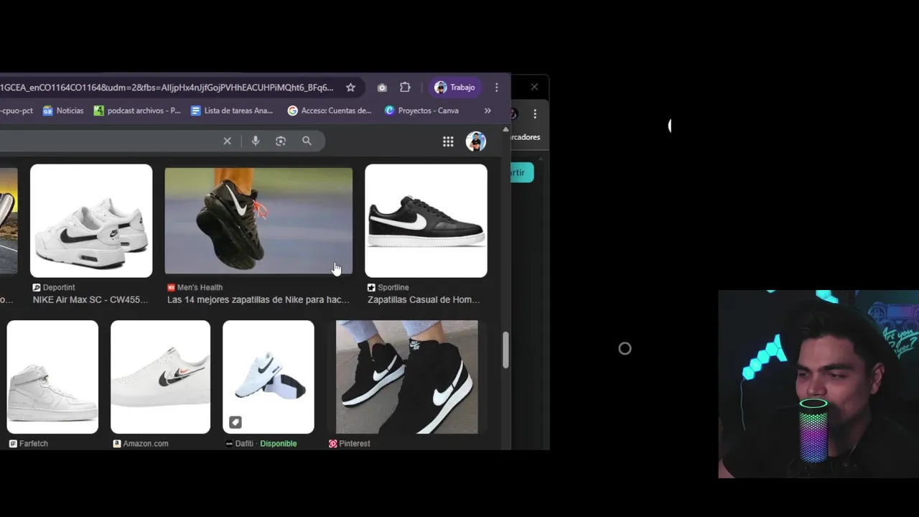
Task: Open the NIKE Air Max SC image
Action: 91,220
